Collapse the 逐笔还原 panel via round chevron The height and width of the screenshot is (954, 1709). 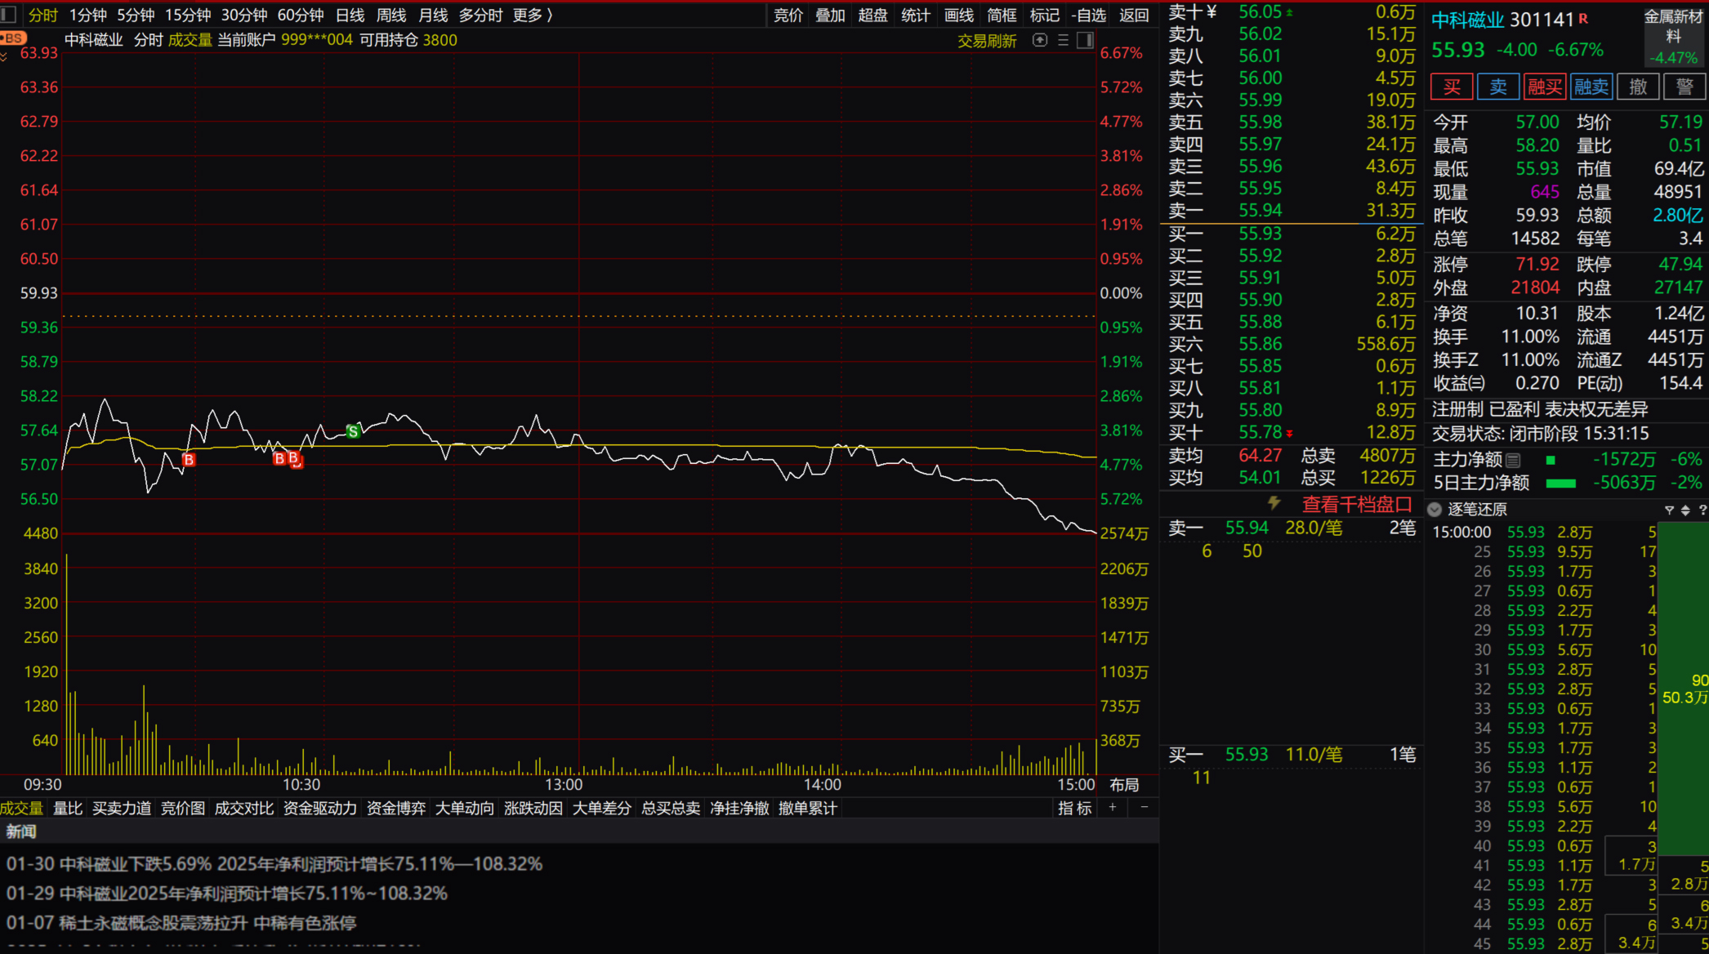tap(1435, 510)
